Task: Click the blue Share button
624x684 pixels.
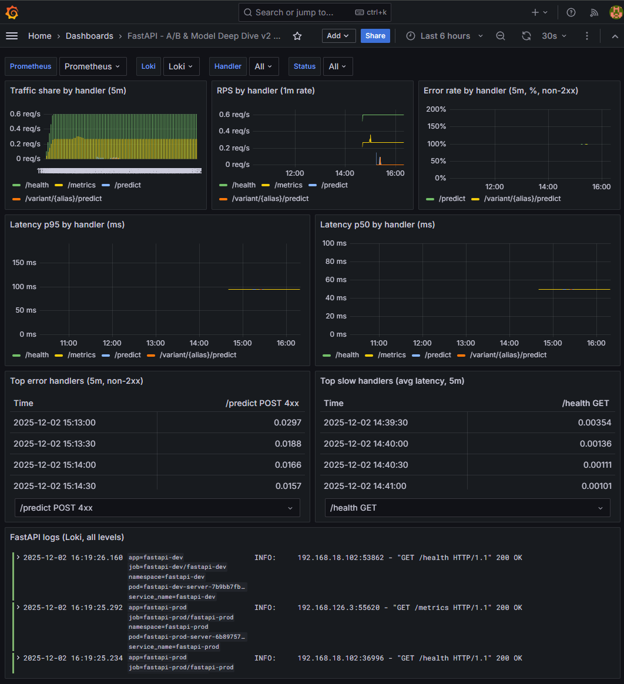Action: [375, 36]
